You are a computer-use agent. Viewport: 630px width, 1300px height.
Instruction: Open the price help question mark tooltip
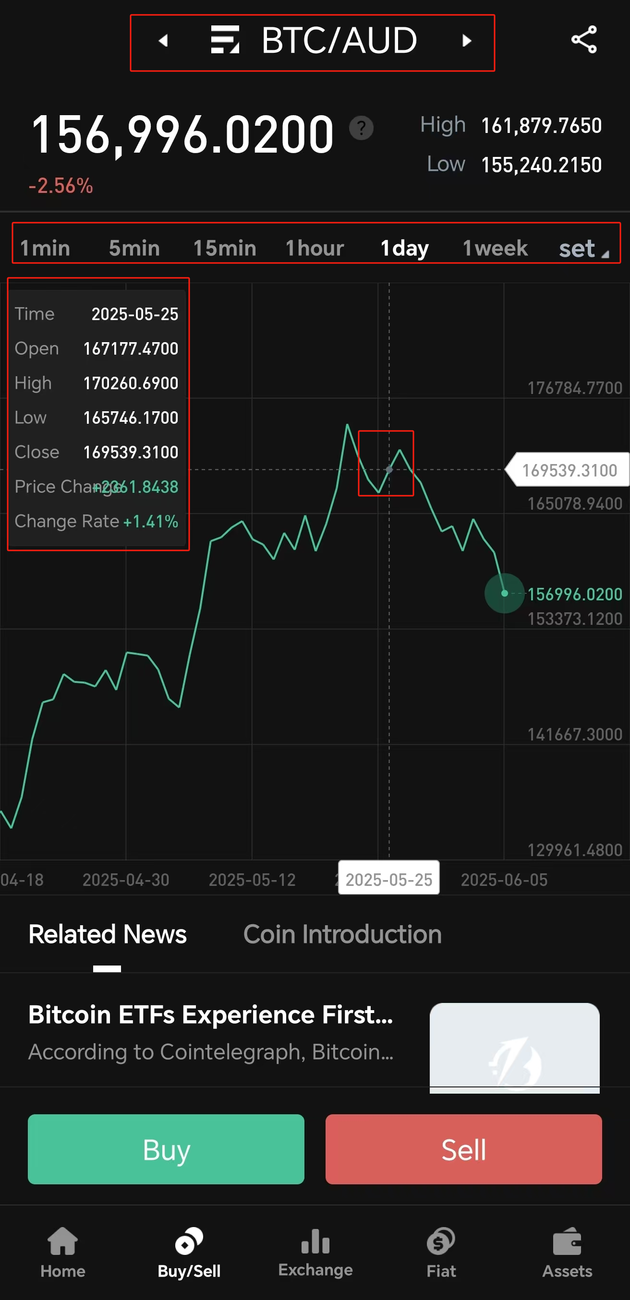pyautogui.click(x=361, y=128)
